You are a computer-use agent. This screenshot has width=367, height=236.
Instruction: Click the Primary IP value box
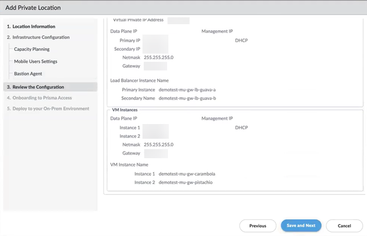[155, 41]
